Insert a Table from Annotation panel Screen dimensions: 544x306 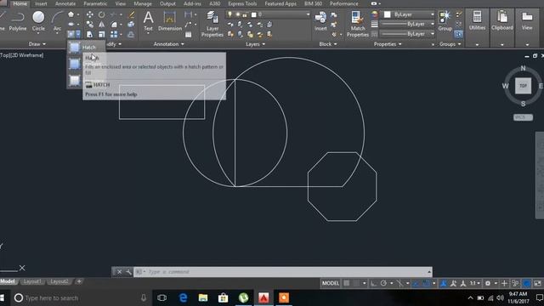tap(189, 34)
